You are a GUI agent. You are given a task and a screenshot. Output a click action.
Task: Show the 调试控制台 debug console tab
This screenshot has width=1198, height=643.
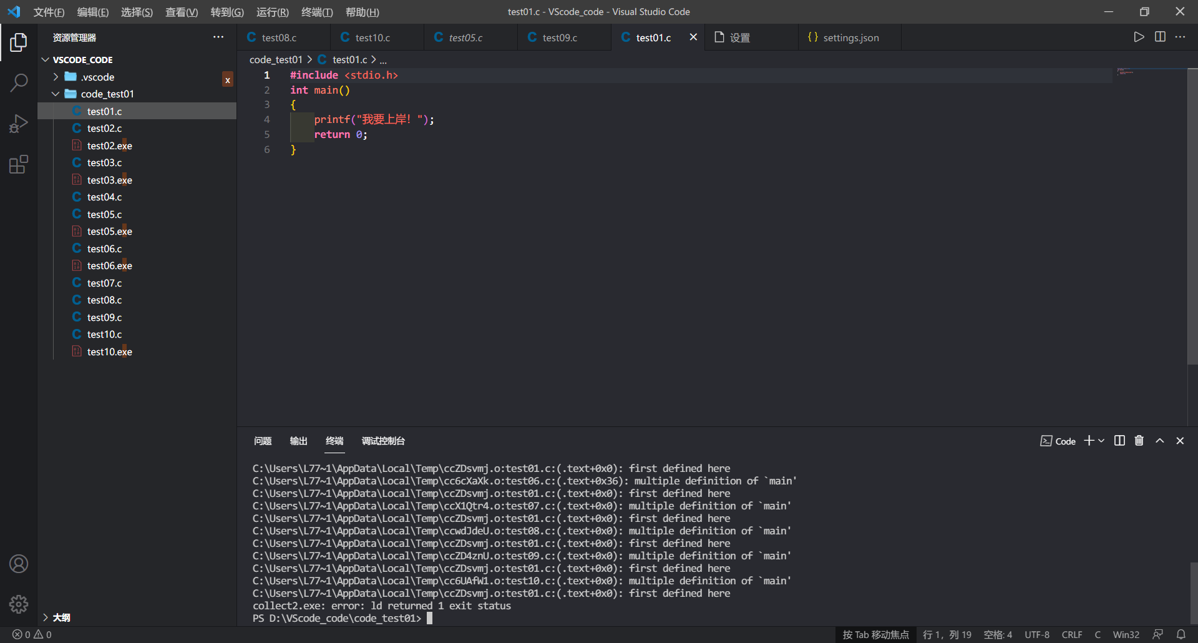pyautogui.click(x=383, y=441)
